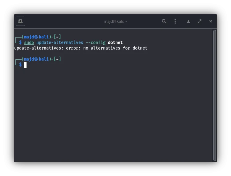Viewport: 231px width, 176px height.
Task: Open the three-dot options menu
Action: pyautogui.click(x=175, y=21)
